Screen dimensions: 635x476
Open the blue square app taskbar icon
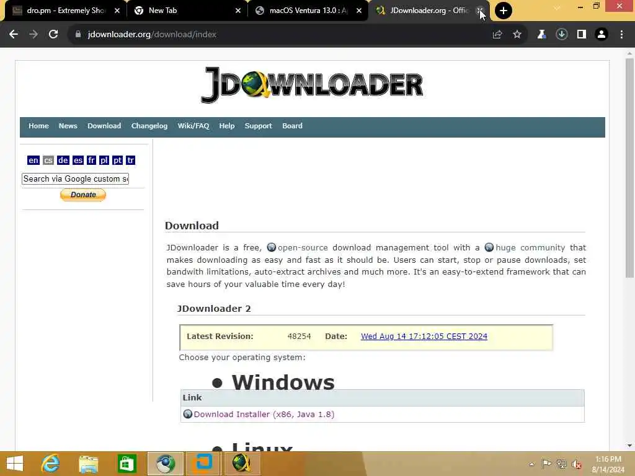click(x=203, y=464)
